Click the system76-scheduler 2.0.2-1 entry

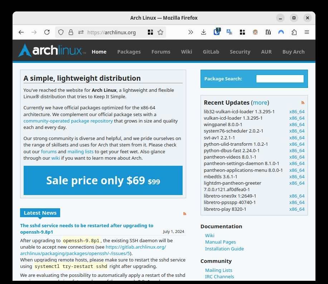pos(233,131)
